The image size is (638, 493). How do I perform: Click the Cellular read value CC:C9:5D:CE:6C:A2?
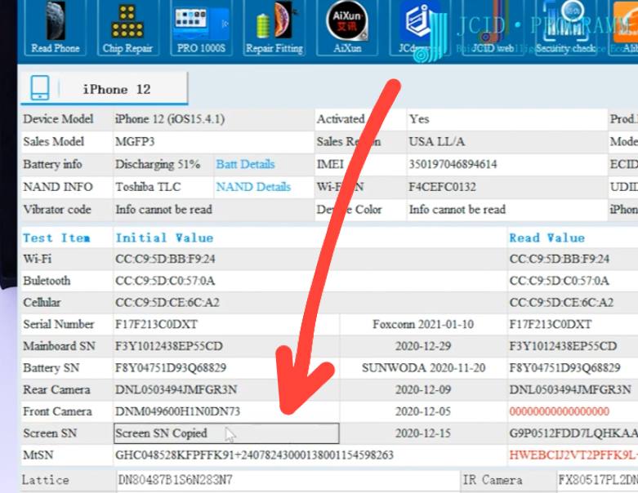561,303
